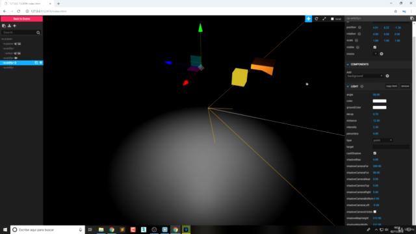Open Task View on taskbar
416x234 pixels.
90,229
